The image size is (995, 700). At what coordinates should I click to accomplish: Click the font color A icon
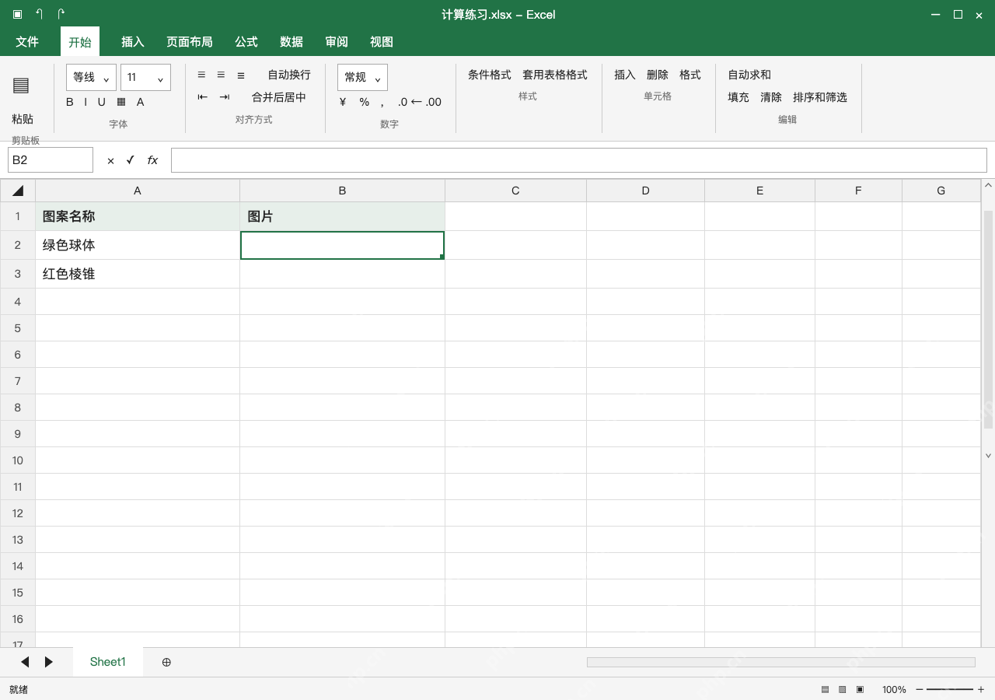(x=141, y=102)
